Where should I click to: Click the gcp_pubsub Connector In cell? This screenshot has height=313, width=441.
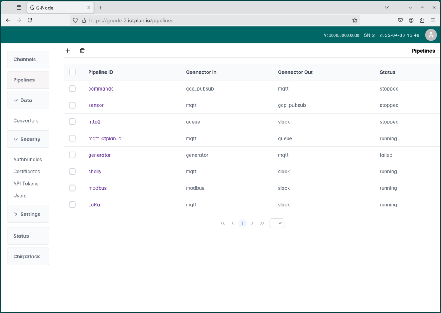coord(200,89)
